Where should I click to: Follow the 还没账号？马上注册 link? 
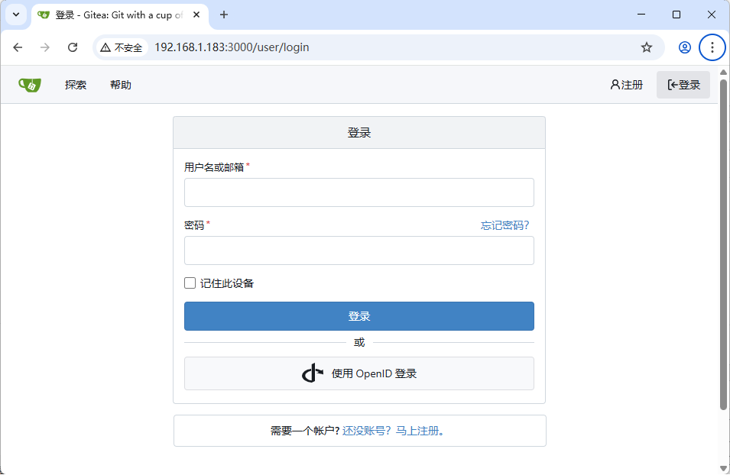[x=393, y=431]
